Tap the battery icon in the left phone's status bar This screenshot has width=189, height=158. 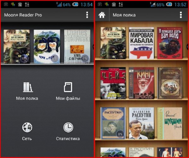[75, 5]
